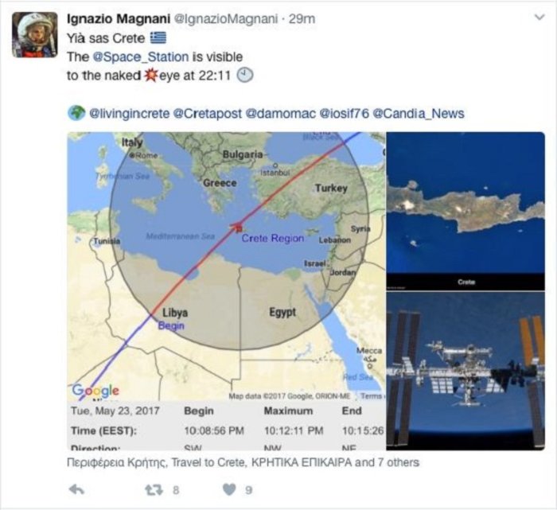Expand the tweet options chevron
Screen dimensions: 557x510
pyautogui.click(x=539, y=17)
